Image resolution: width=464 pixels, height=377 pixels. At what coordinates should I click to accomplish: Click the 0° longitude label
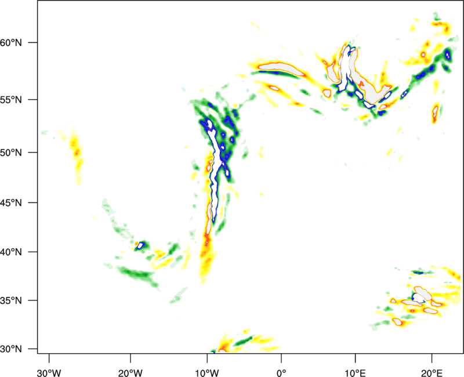click(281, 373)
